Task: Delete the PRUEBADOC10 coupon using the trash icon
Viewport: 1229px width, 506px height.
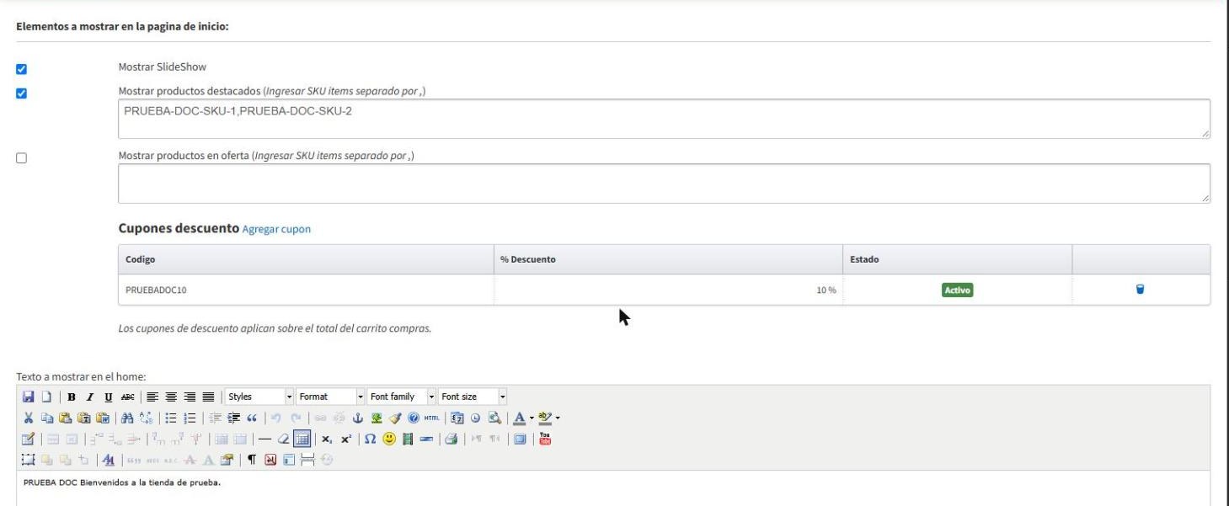Action: (1141, 290)
